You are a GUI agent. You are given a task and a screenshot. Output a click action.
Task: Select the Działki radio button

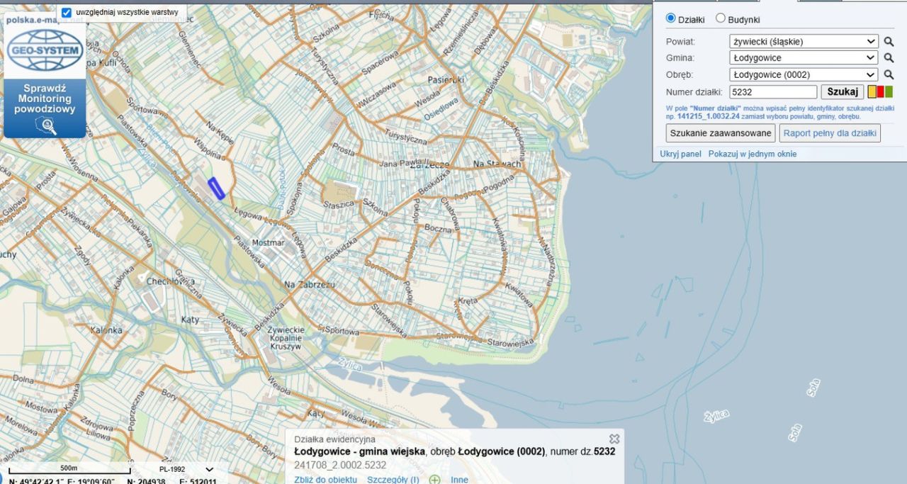[670, 18]
